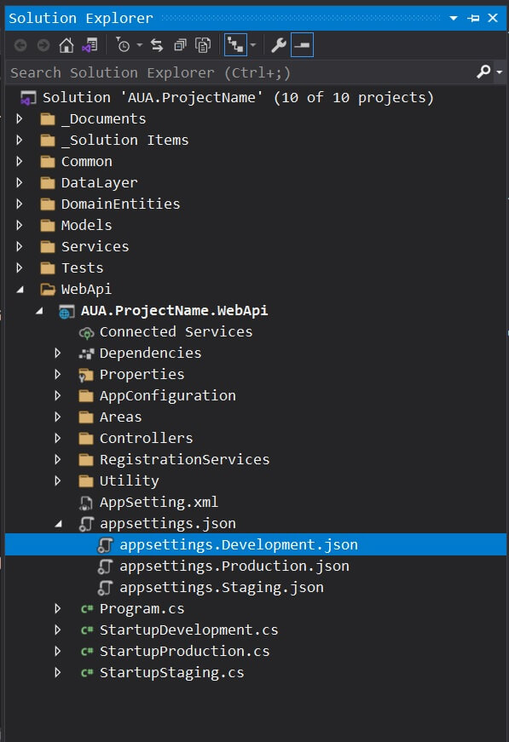Open the window position dropdown arrow
The width and height of the screenshot is (509, 742).
[453, 18]
